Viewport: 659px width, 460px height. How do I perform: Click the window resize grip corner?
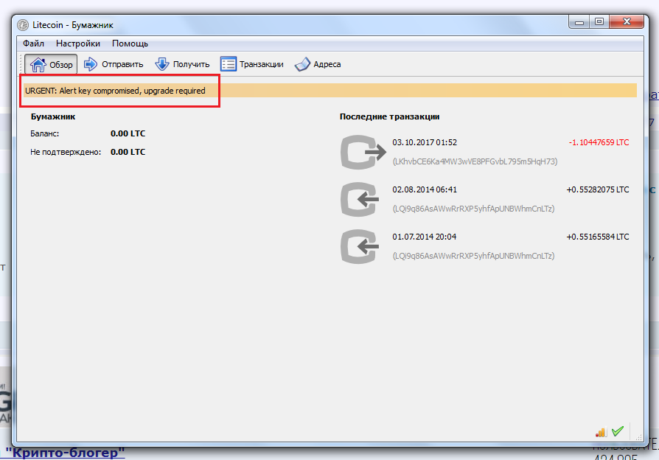[639, 437]
